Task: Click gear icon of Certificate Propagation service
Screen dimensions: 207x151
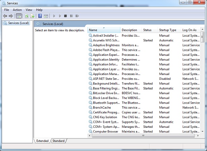Action: (90, 112)
